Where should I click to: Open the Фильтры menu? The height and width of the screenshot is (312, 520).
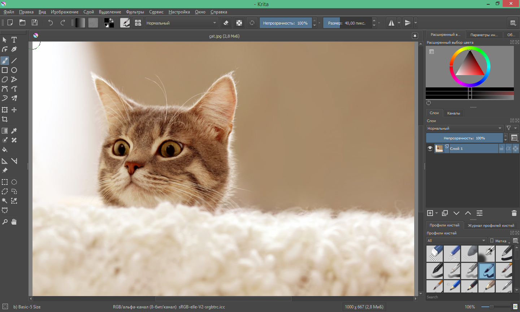(x=135, y=12)
